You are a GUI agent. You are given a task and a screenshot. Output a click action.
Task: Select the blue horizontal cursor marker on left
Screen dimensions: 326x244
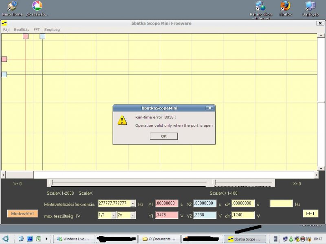[4, 74]
